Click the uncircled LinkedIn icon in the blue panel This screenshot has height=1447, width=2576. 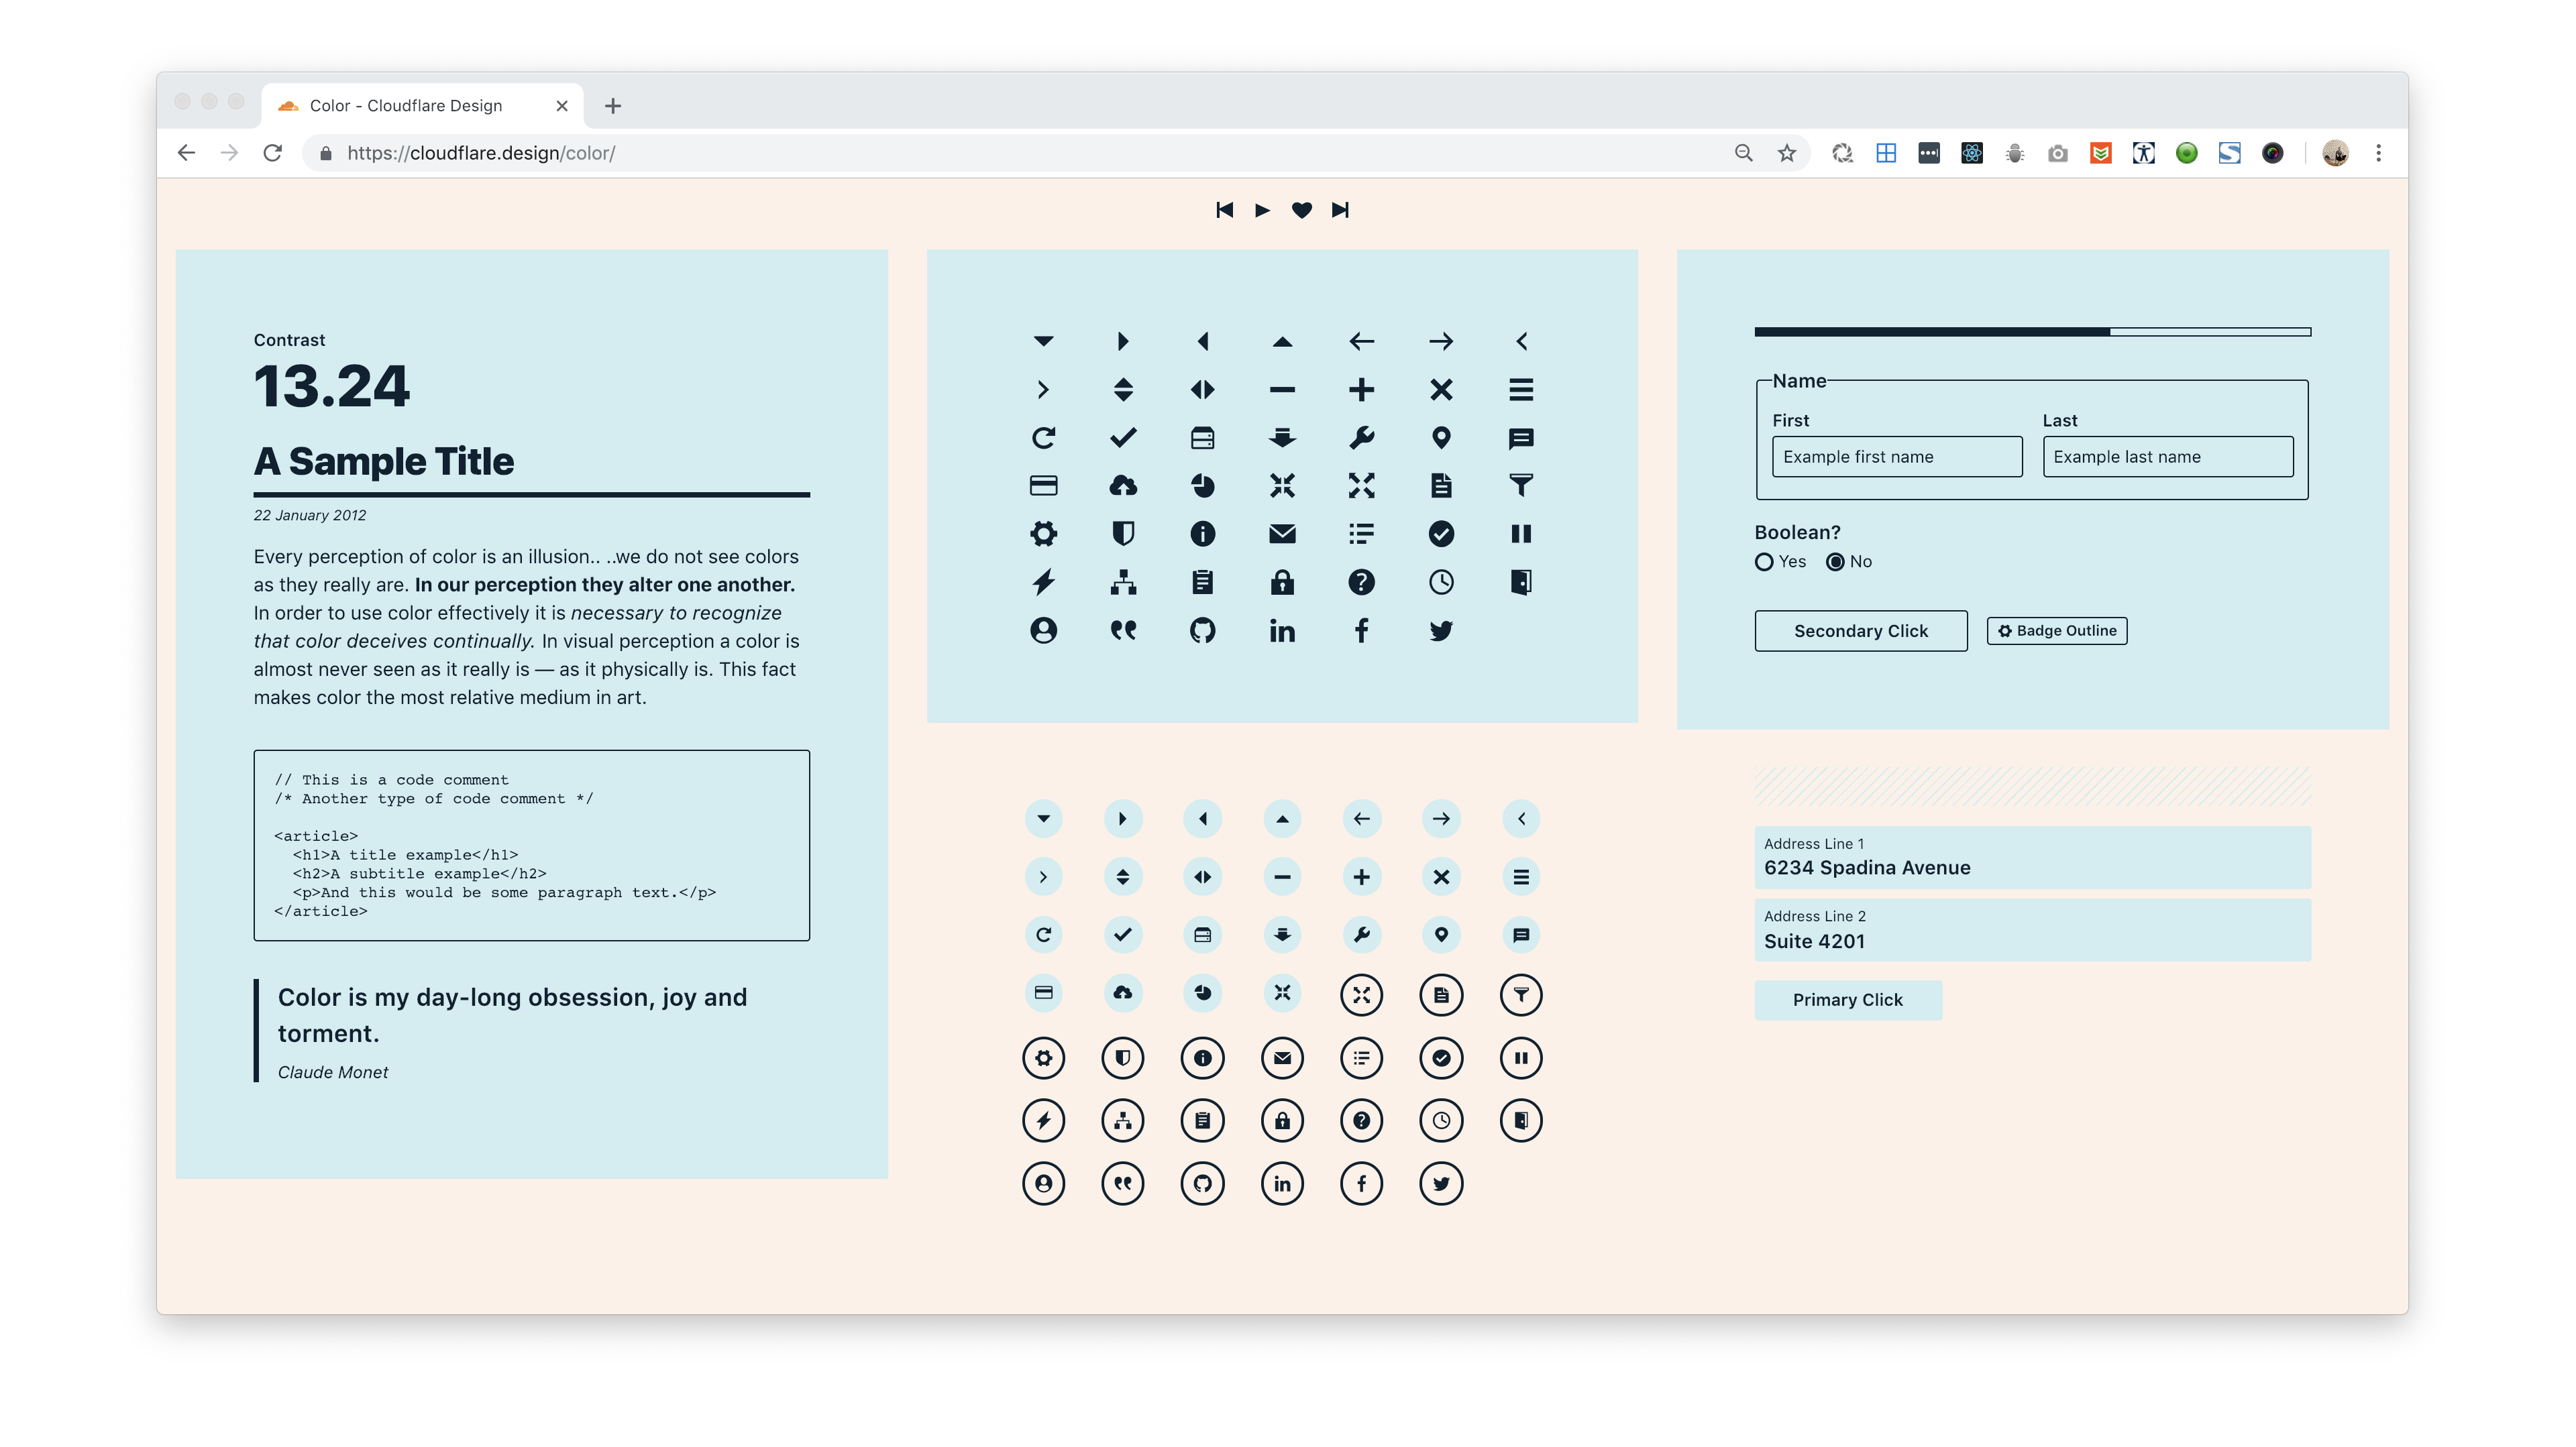point(1282,630)
